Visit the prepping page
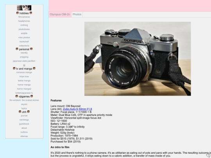The height and width of the screenshot is (158, 211). click(24, 57)
